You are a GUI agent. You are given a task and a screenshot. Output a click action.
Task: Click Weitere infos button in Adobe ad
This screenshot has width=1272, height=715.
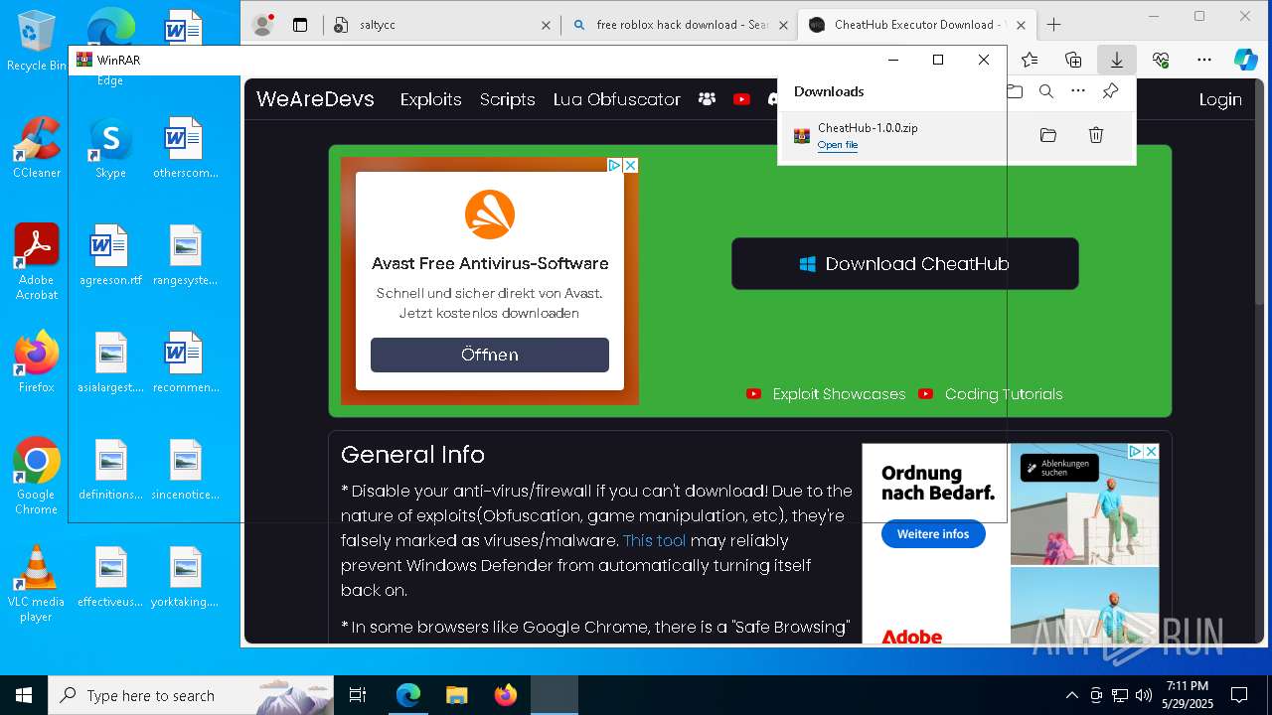(933, 534)
